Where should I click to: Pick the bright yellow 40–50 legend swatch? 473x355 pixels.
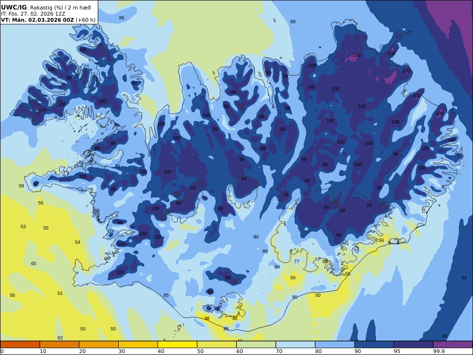pyautogui.click(x=177, y=345)
